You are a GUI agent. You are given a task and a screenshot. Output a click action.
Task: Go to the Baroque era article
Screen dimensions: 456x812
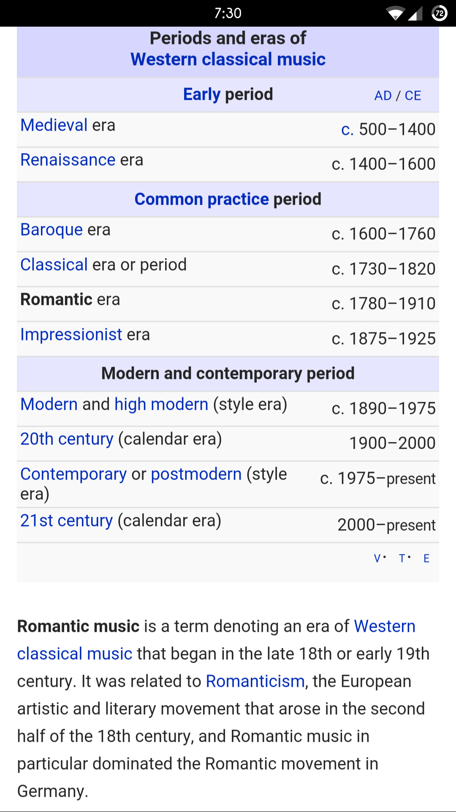pos(52,230)
